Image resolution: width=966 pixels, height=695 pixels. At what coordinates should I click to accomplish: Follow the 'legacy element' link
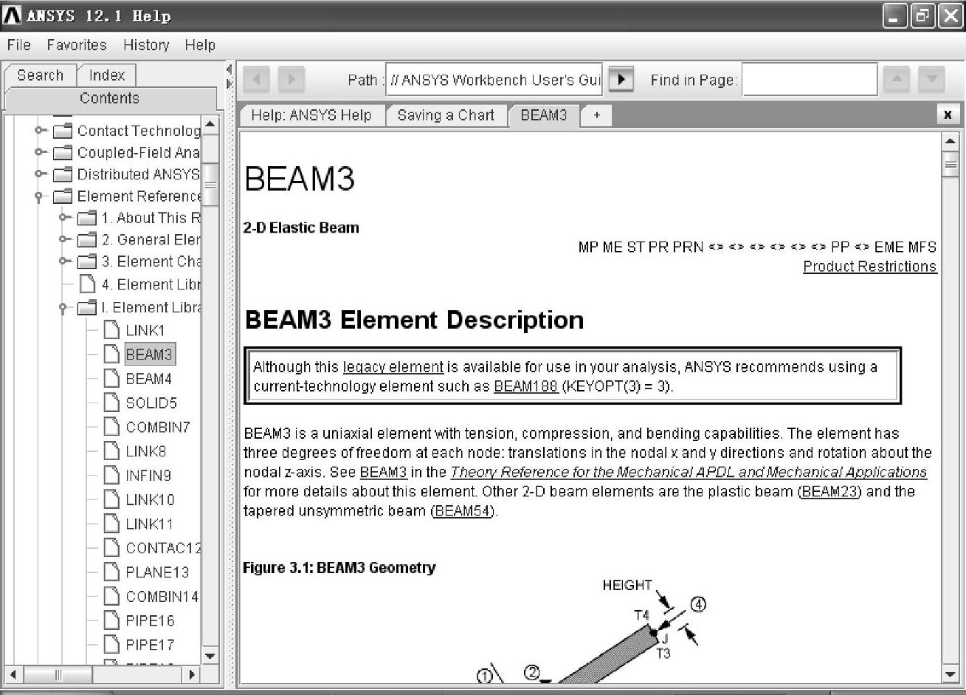[x=393, y=367]
